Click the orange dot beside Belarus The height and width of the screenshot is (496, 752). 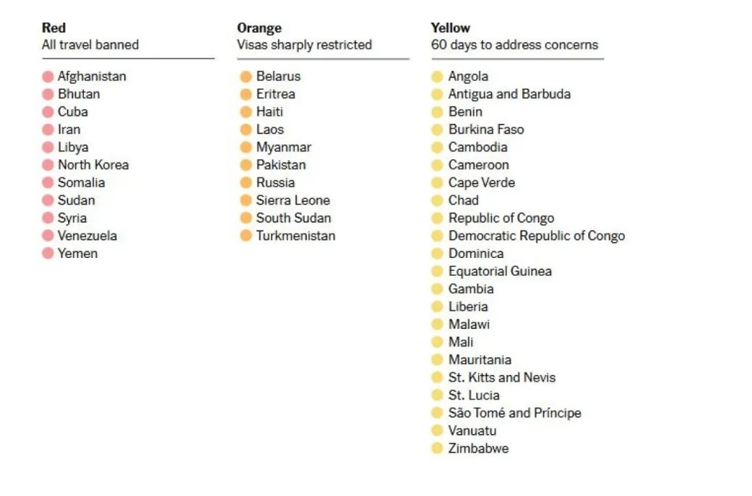coord(246,76)
